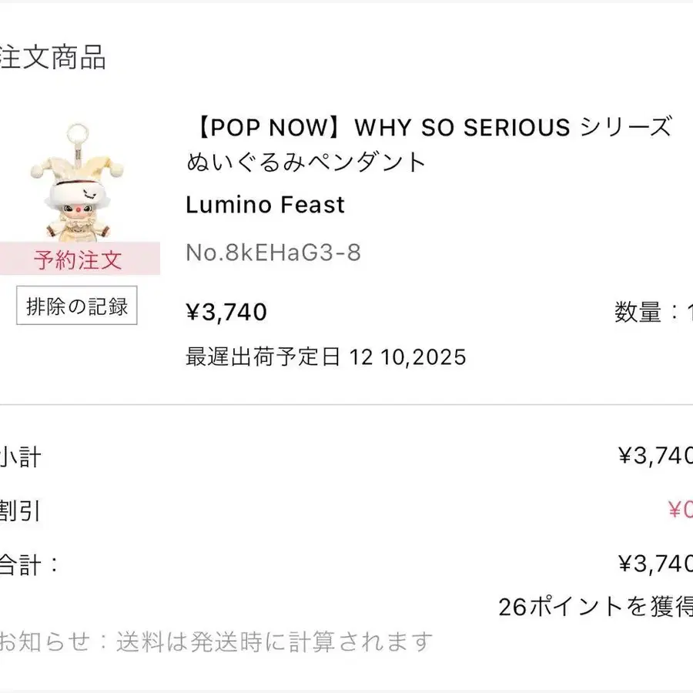Click the ¥3,740 item price
Viewport: 693px width, 693px height.
point(226,312)
